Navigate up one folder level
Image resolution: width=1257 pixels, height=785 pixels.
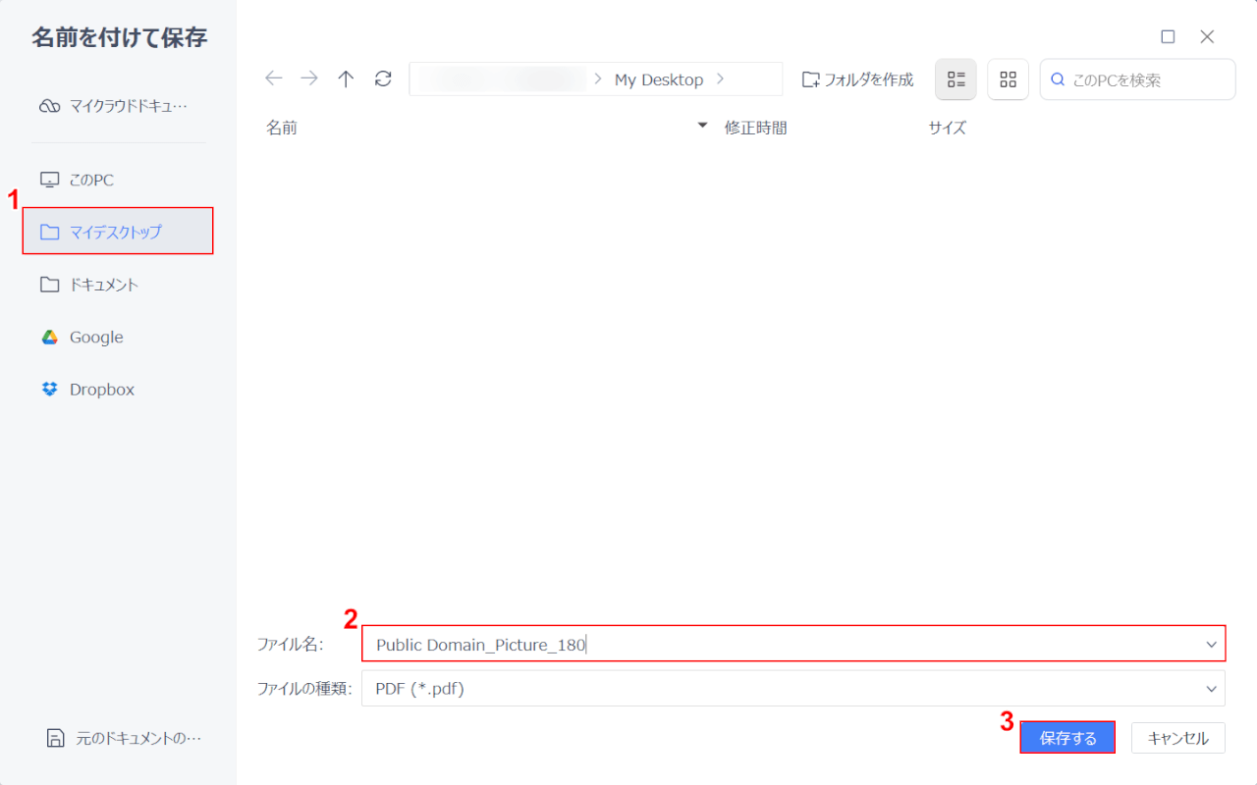pos(346,79)
